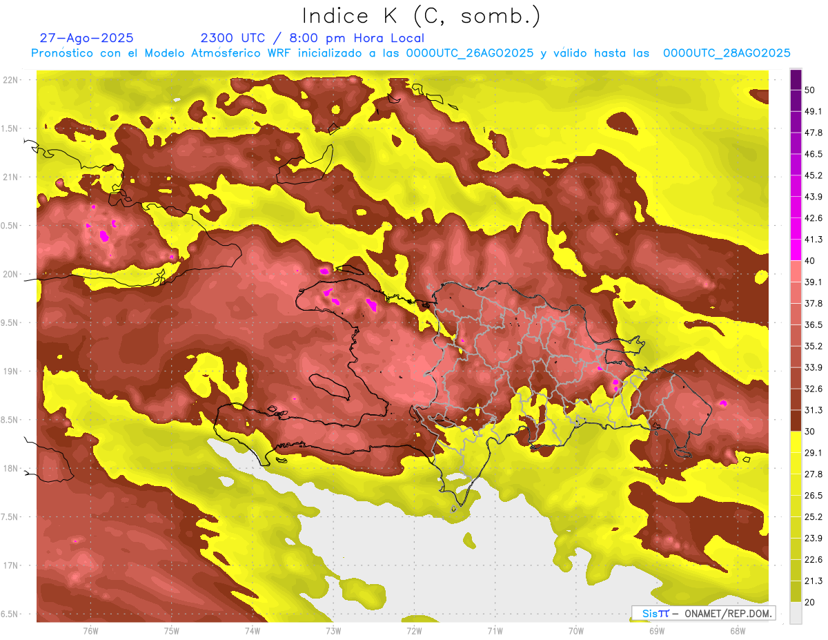
Task: Click the 22N latitude axis label
Action: point(10,80)
